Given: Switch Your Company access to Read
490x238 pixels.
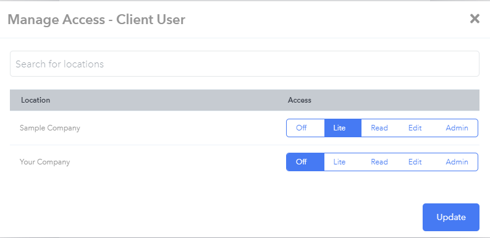Looking at the screenshot, I should click(379, 162).
